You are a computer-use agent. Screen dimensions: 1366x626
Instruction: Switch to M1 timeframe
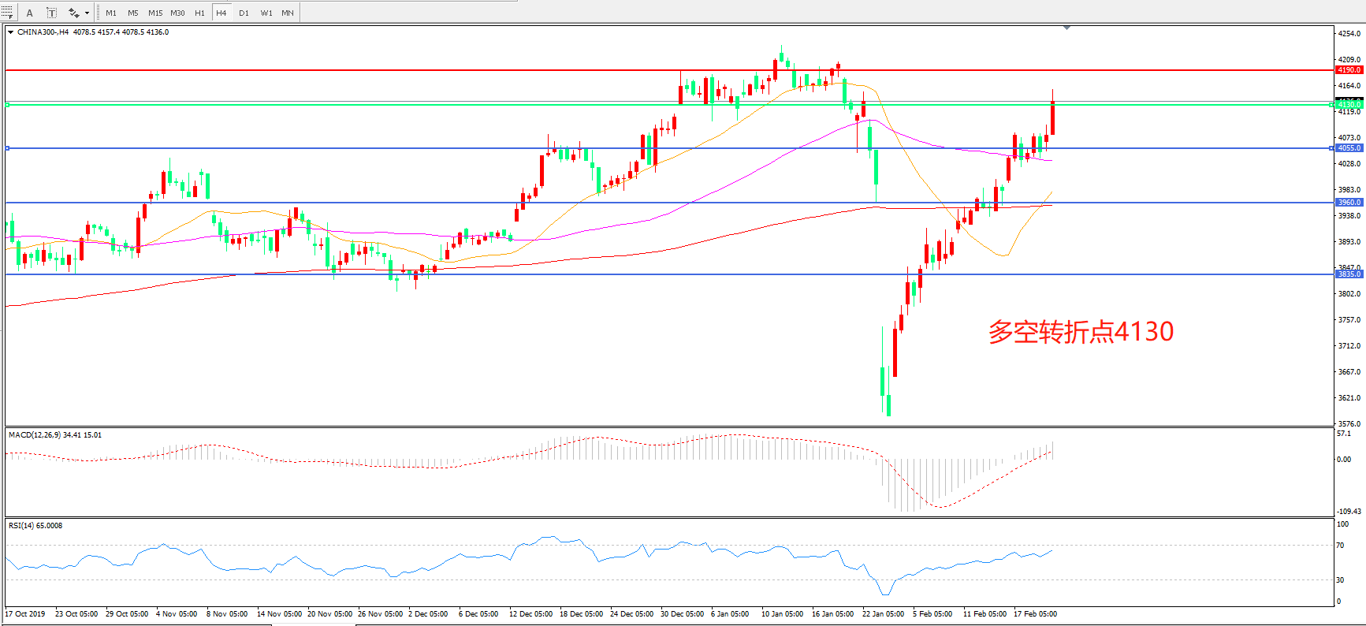pyautogui.click(x=111, y=13)
